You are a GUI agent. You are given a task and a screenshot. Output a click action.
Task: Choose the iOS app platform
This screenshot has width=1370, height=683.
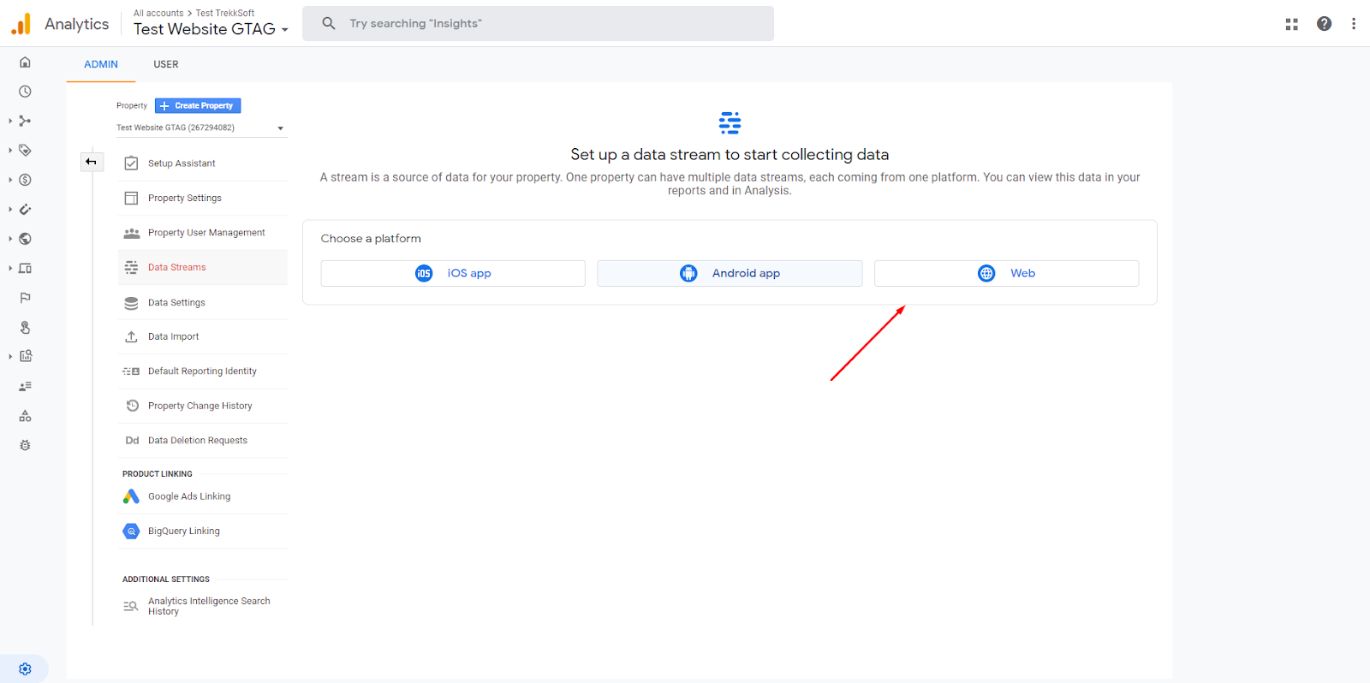tap(453, 273)
